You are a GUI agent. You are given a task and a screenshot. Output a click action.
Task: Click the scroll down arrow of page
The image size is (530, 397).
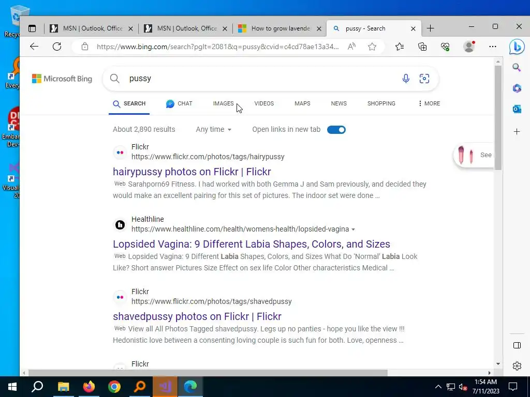pyautogui.click(x=498, y=364)
